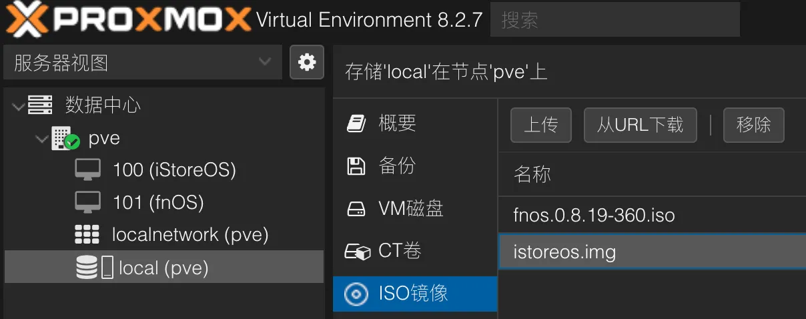Click the disc icon next to ISO镜像
The image size is (806, 319).
[356, 294]
